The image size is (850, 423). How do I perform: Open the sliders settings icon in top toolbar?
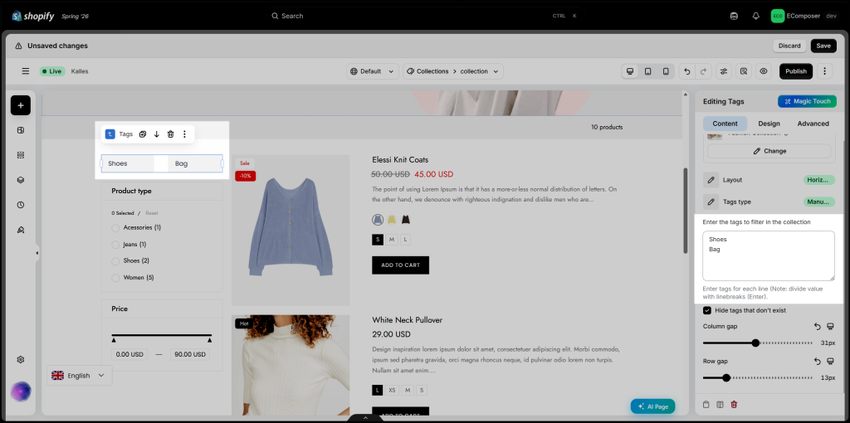(x=723, y=71)
